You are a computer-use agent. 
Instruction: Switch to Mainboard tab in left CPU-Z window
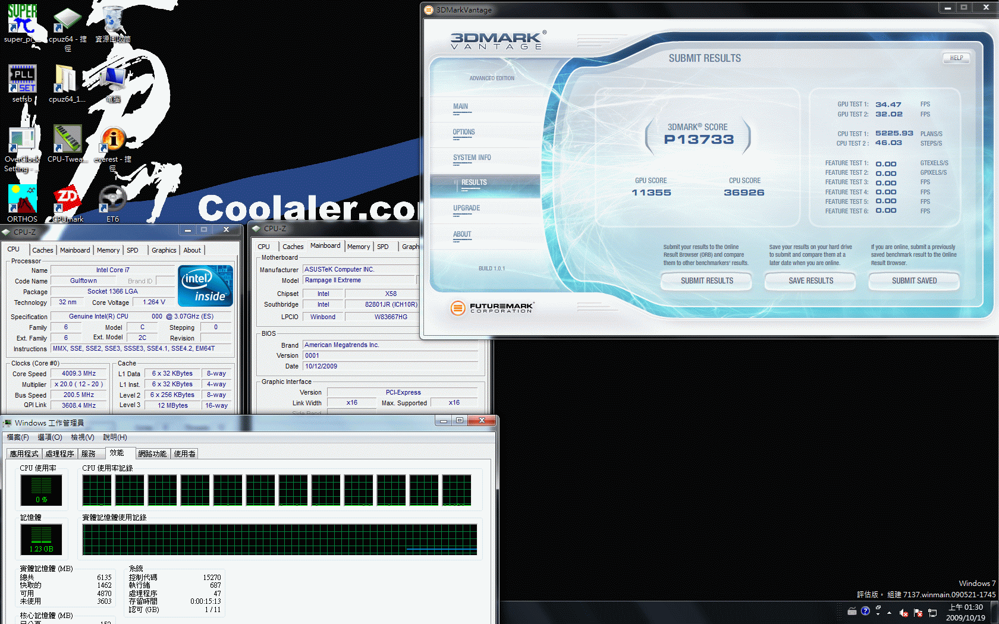tap(75, 251)
